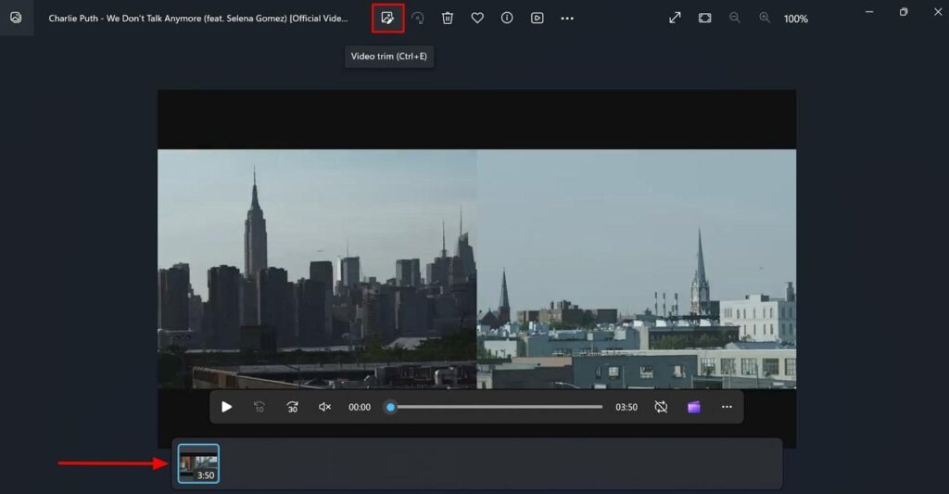Add video to favorites with heart icon
The height and width of the screenshot is (494, 949).
pyautogui.click(x=477, y=19)
